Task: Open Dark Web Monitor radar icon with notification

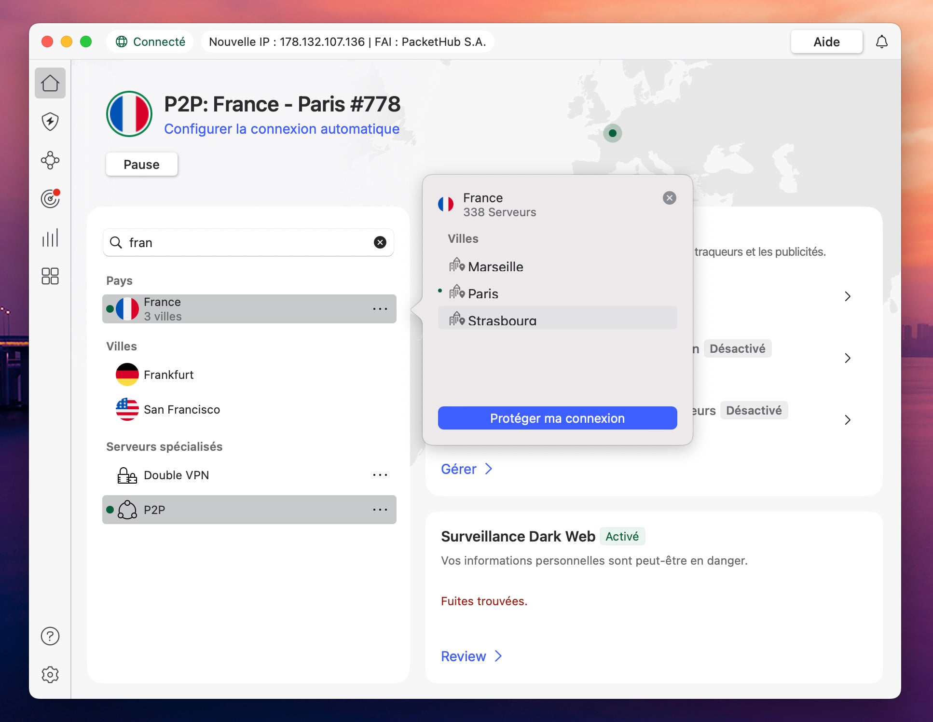Action: (x=50, y=199)
